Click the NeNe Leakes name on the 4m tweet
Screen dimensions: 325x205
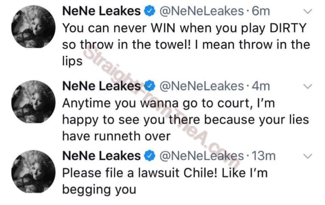coord(101,86)
